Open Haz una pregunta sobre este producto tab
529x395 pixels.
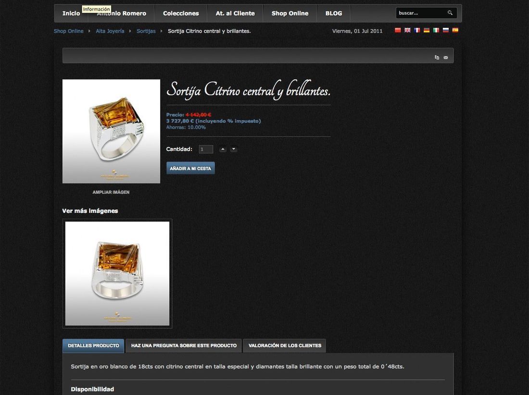(x=184, y=346)
